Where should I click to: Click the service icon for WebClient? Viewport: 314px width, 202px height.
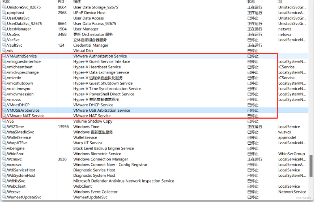click(x=4, y=186)
